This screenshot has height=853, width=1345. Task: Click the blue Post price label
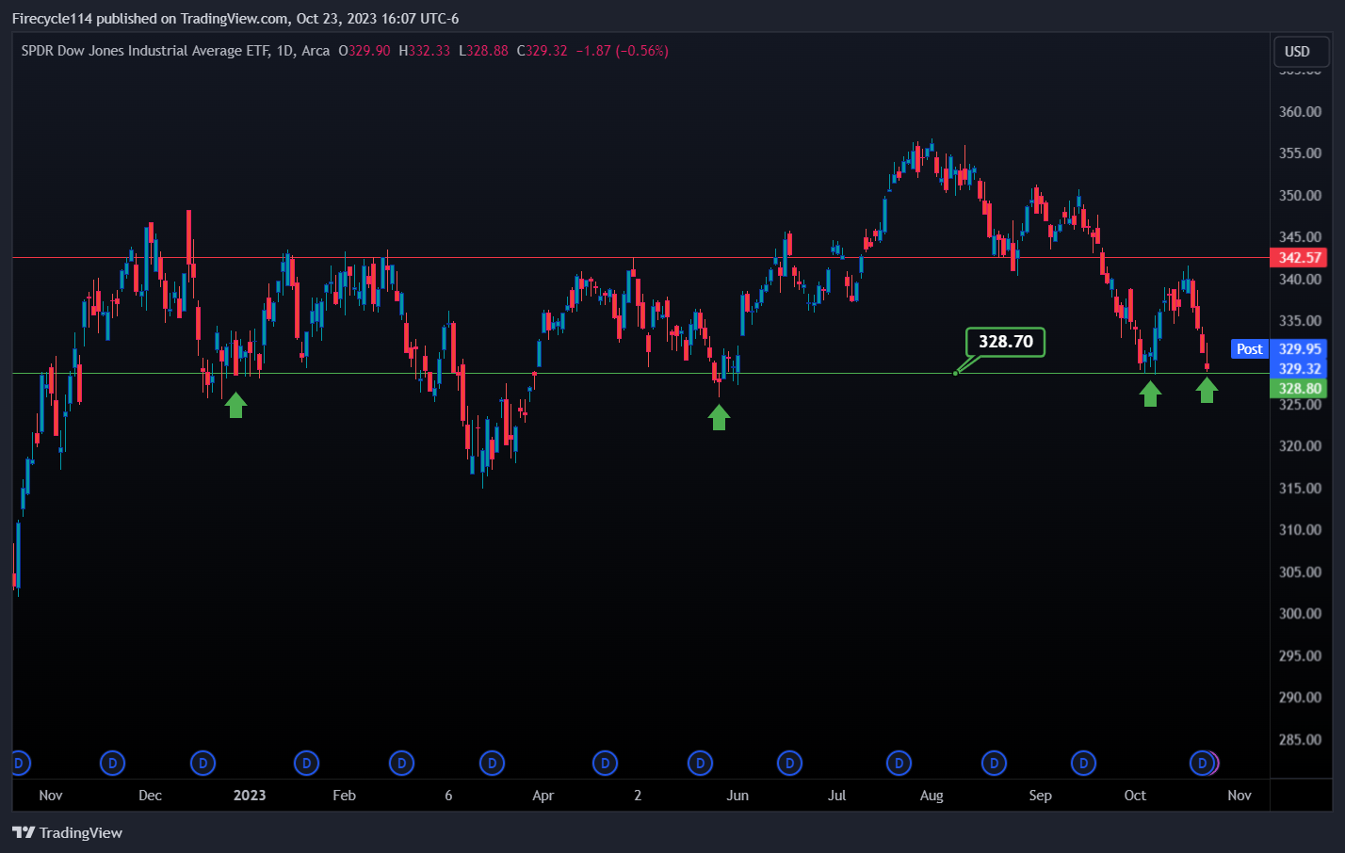click(1250, 349)
